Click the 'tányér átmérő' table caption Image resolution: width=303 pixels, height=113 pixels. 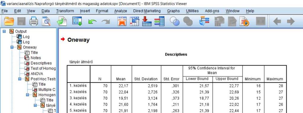click(x=81, y=62)
